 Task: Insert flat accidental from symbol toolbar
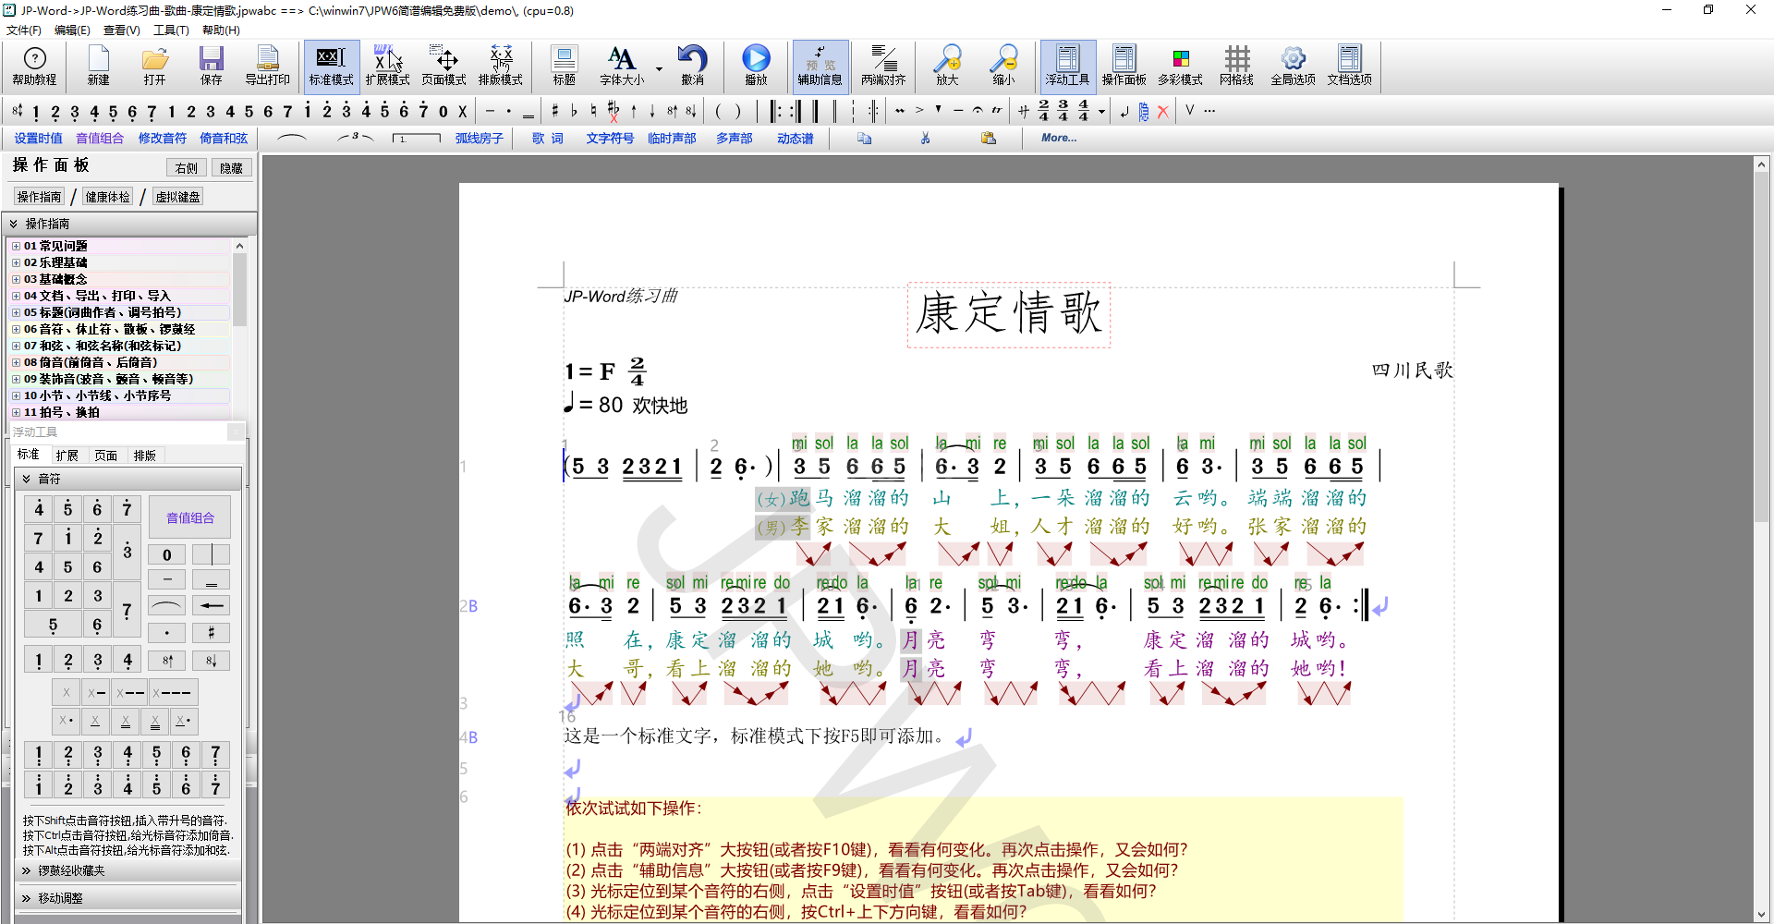coord(574,111)
